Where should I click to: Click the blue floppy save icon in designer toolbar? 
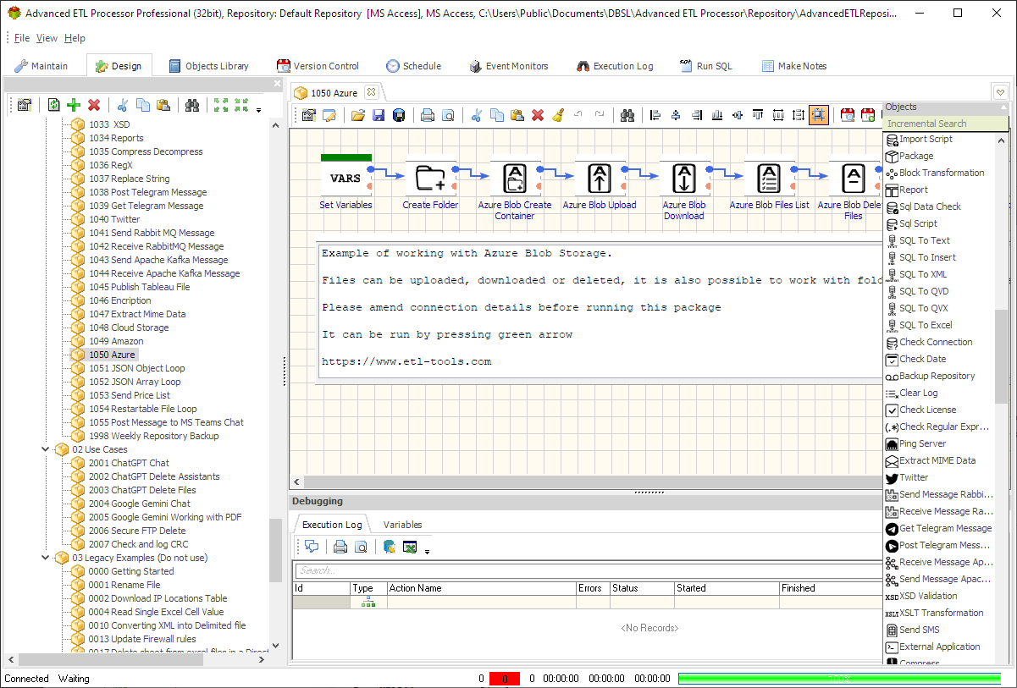[x=379, y=115]
